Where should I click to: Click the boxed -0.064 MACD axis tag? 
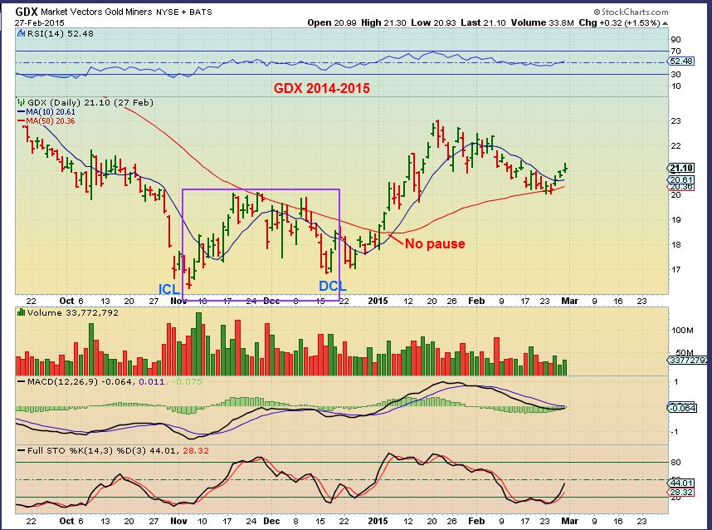point(681,408)
